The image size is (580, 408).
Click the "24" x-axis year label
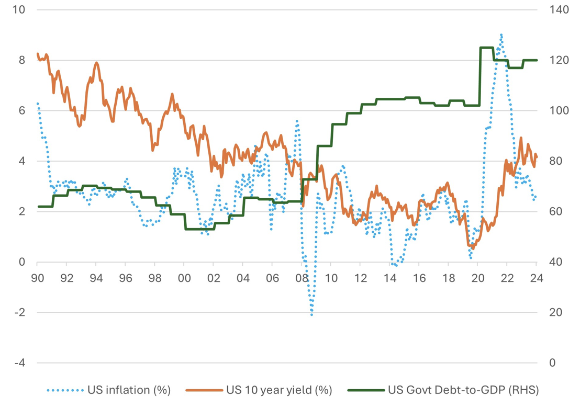(x=536, y=278)
